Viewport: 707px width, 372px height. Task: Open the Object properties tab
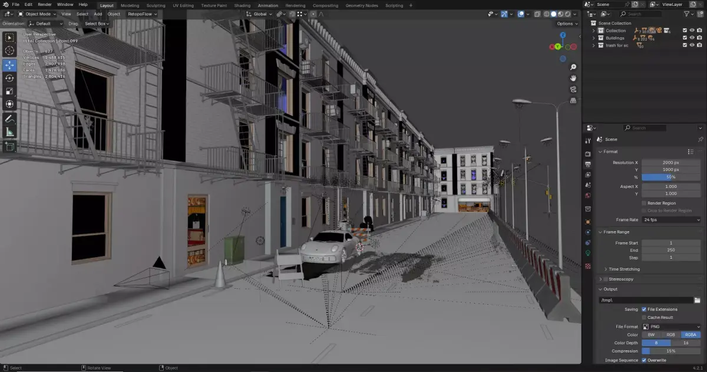tap(587, 222)
